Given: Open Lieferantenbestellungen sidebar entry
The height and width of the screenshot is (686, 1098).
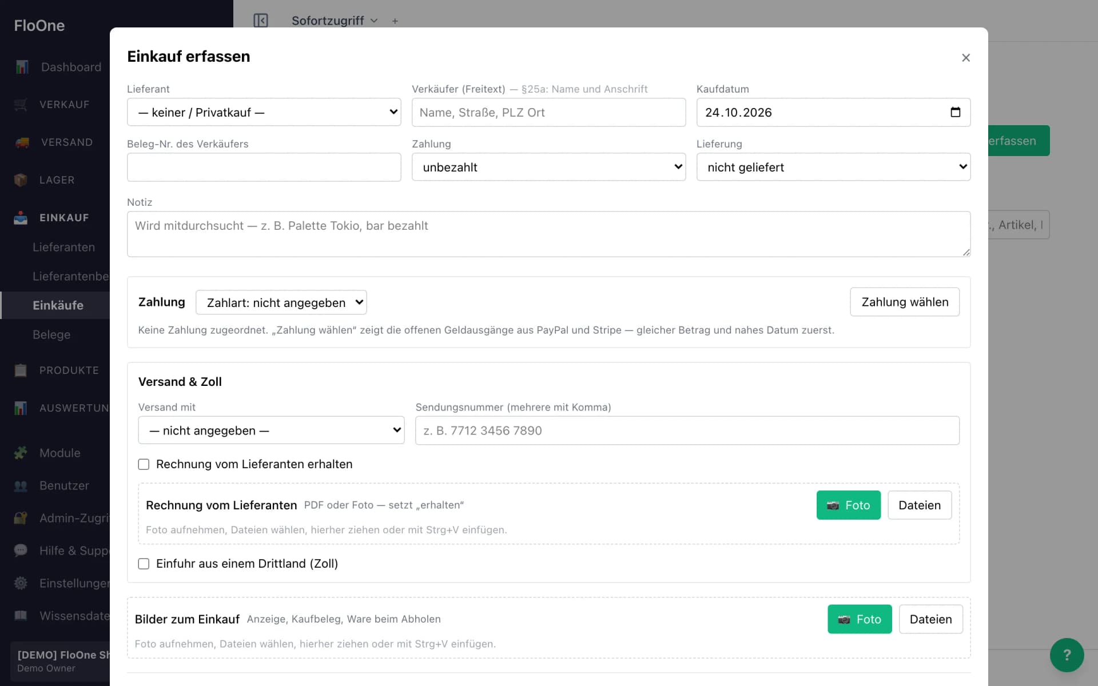Looking at the screenshot, I should tap(70, 276).
